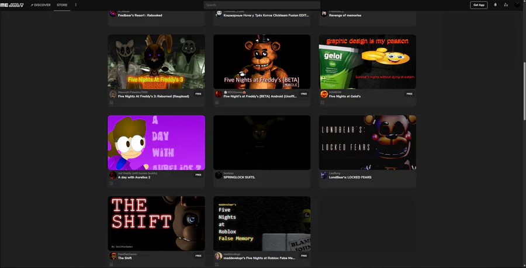Click maddevelopr's Five Nights at Roblox title

259,258
